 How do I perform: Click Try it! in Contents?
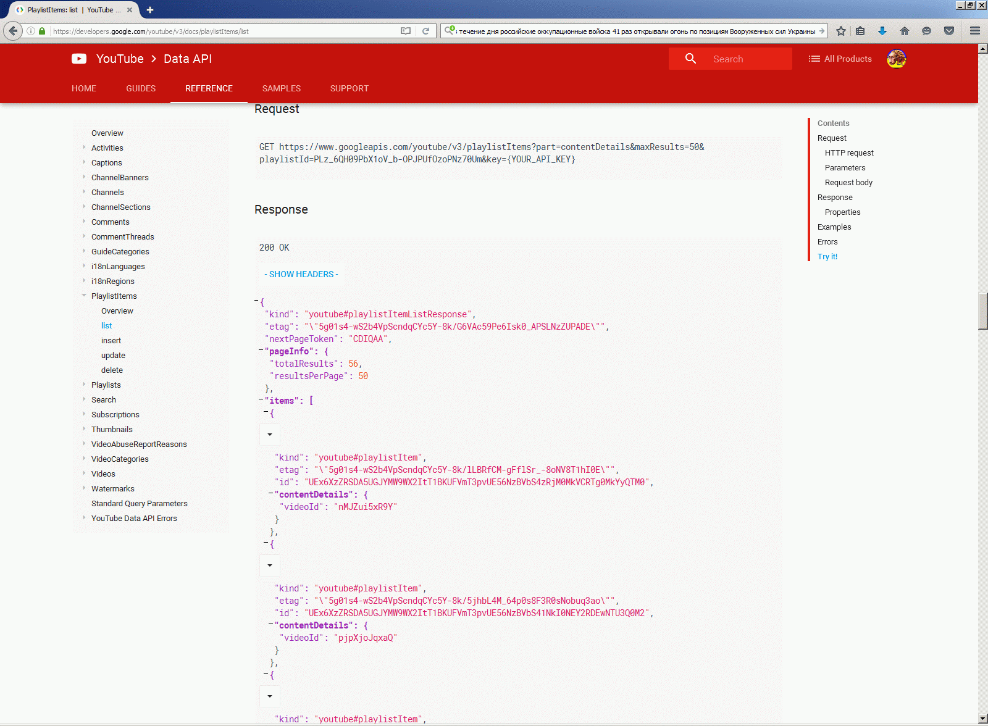click(x=827, y=256)
